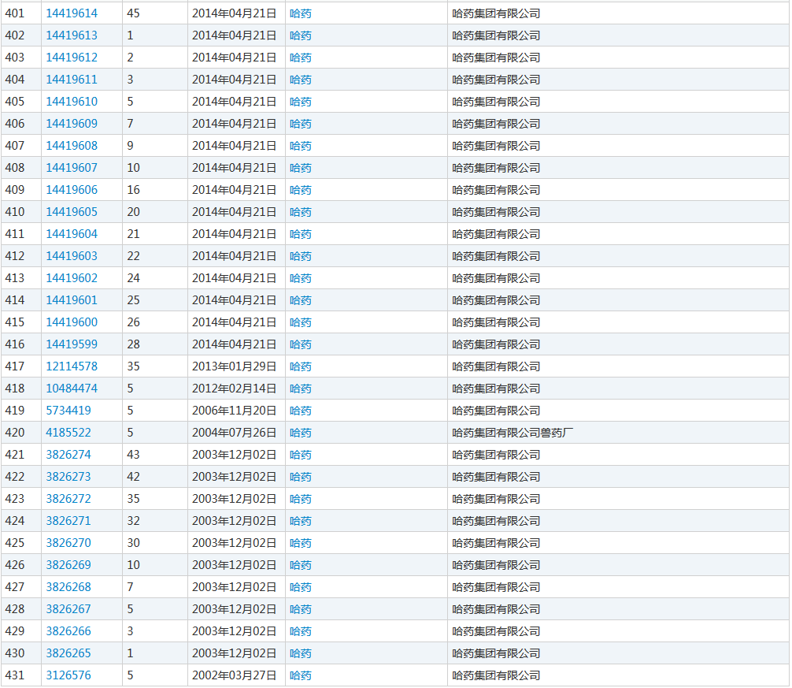This screenshot has width=792, height=688.
Task: Click the date 2013年01月29日
Action: click(234, 366)
